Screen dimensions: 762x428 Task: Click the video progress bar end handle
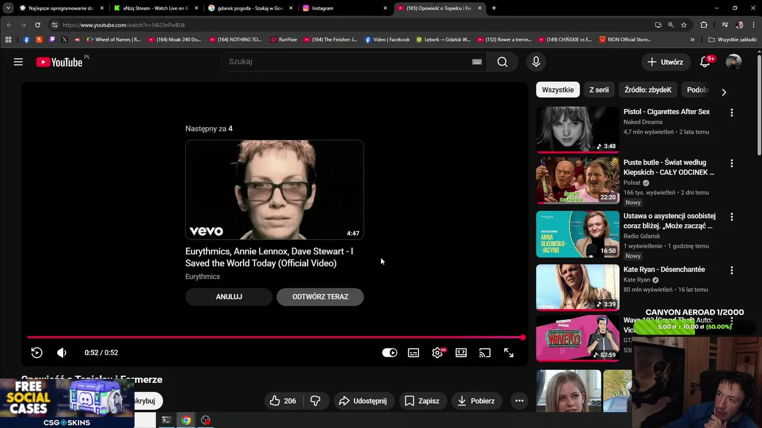coord(523,338)
